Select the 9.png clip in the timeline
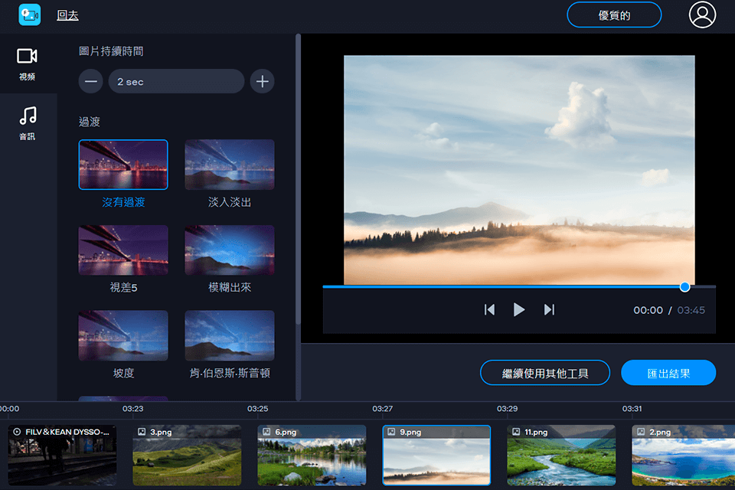This screenshot has height=490, width=735. click(436, 455)
